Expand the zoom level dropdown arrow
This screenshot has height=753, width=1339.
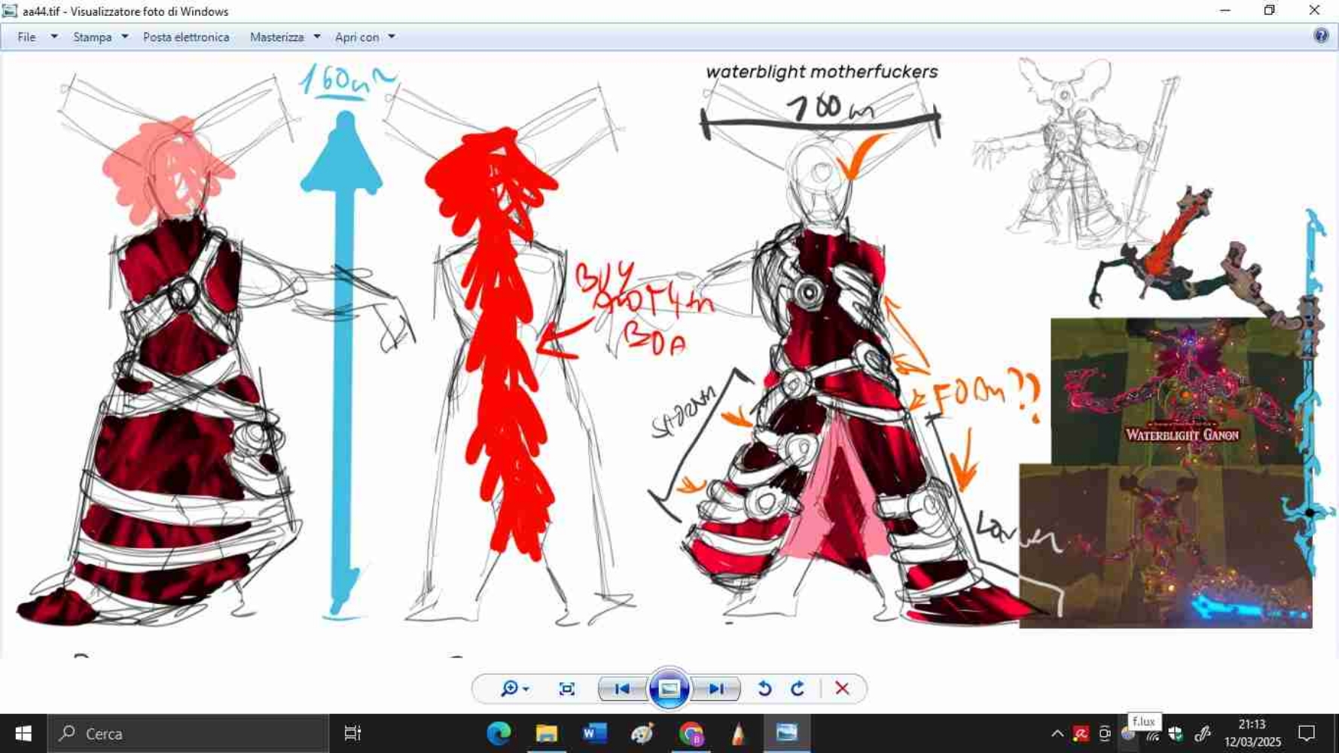point(526,687)
